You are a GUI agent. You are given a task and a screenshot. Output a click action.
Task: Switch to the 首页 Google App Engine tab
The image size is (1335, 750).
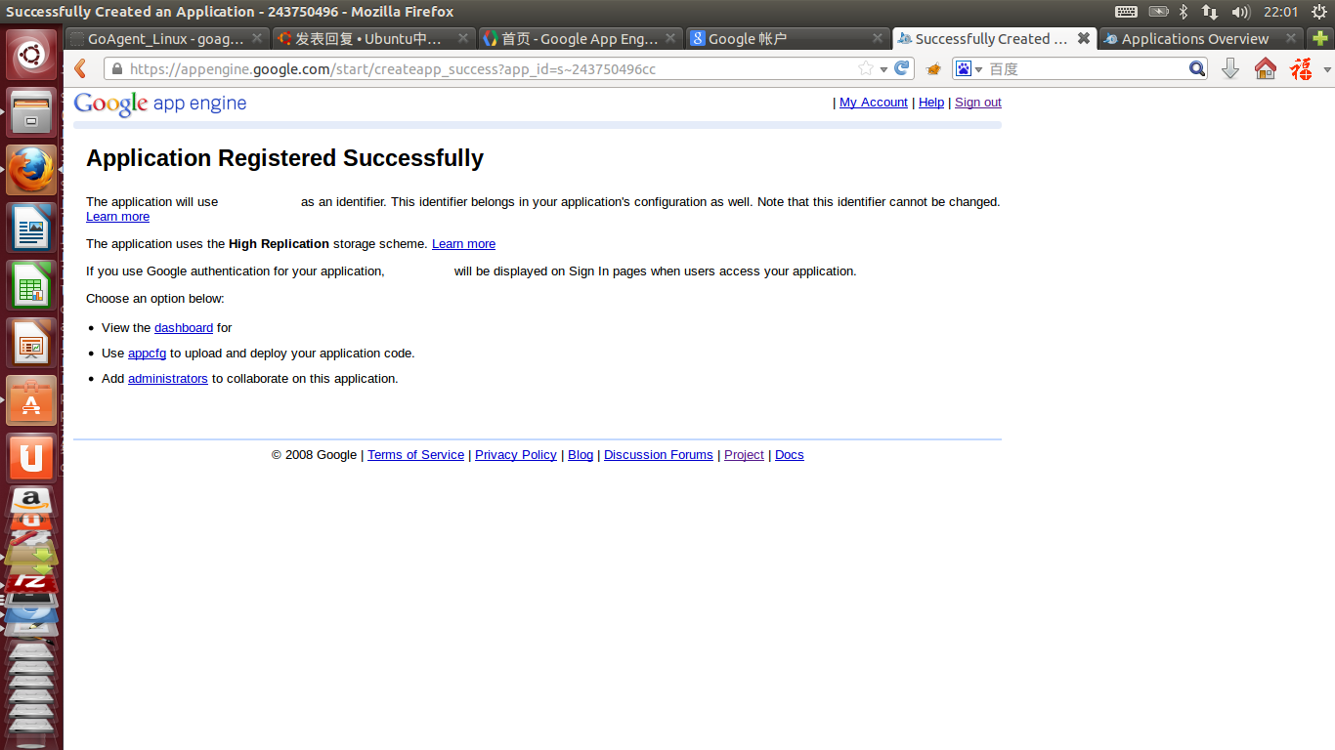pyautogui.click(x=580, y=39)
